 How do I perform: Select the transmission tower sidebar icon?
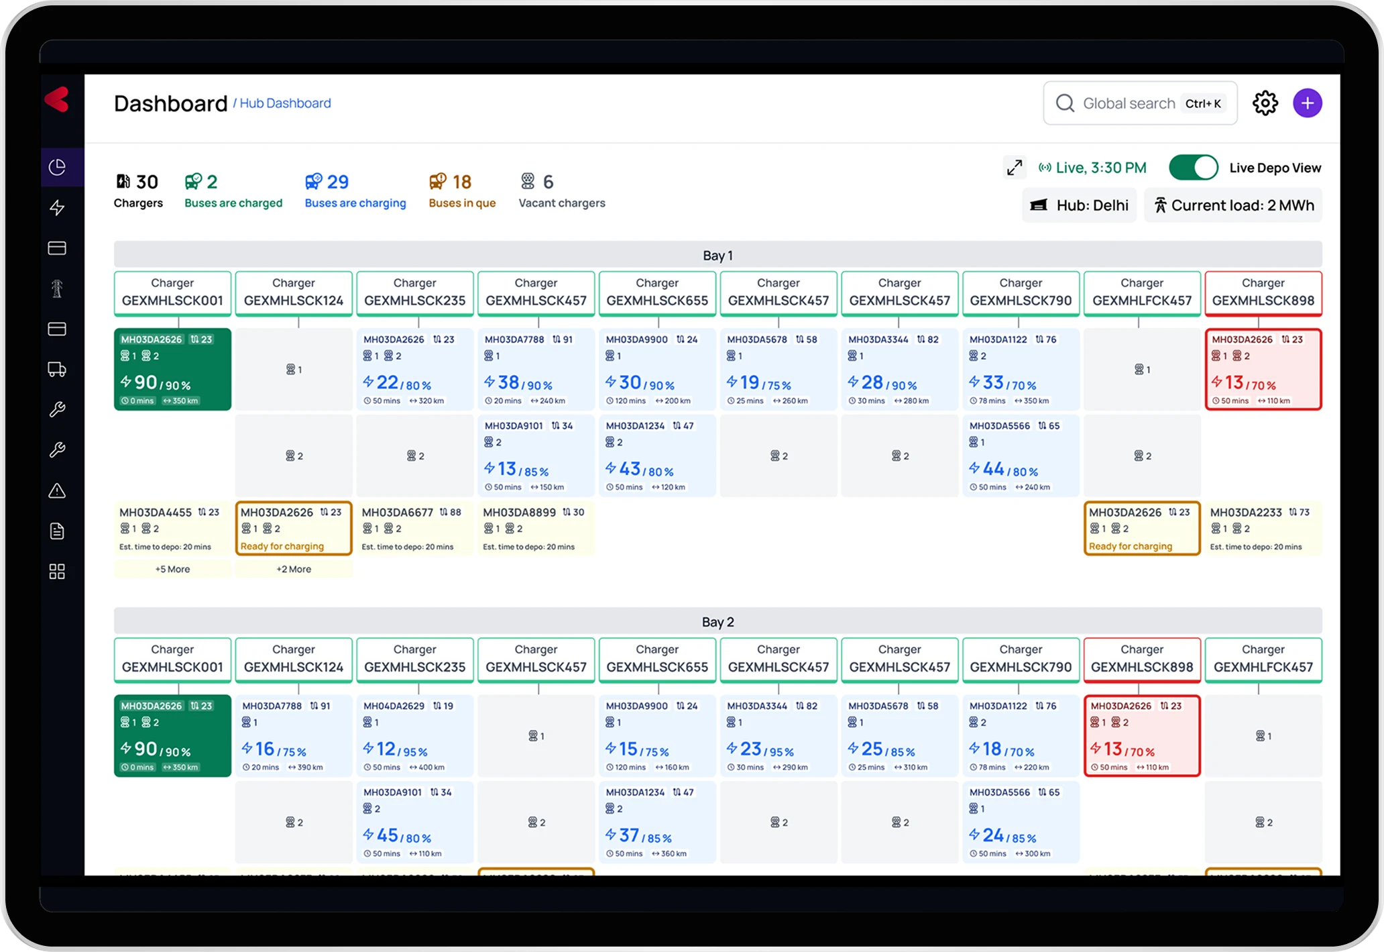pyautogui.click(x=58, y=288)
